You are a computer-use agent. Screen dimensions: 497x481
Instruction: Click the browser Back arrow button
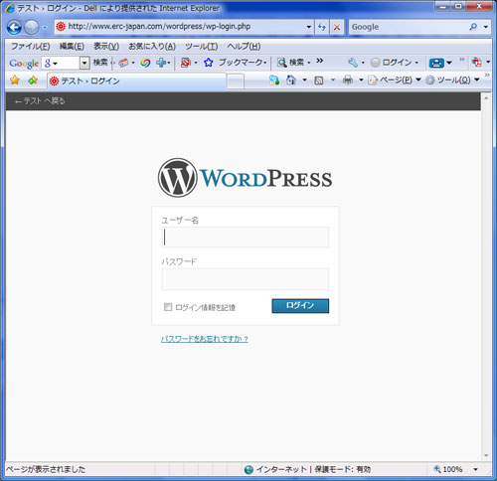tap(14, 28)
